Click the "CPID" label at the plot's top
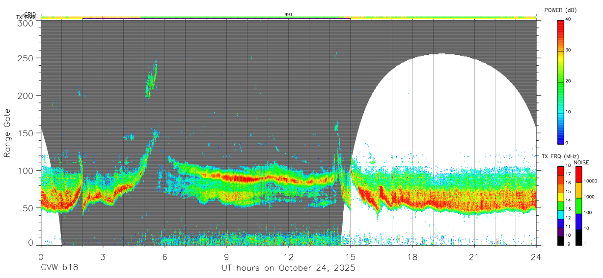This screenshot has width=603, height=278. point(30,14)
